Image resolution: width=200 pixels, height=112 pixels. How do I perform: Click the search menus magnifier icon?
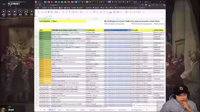[38, 12]
